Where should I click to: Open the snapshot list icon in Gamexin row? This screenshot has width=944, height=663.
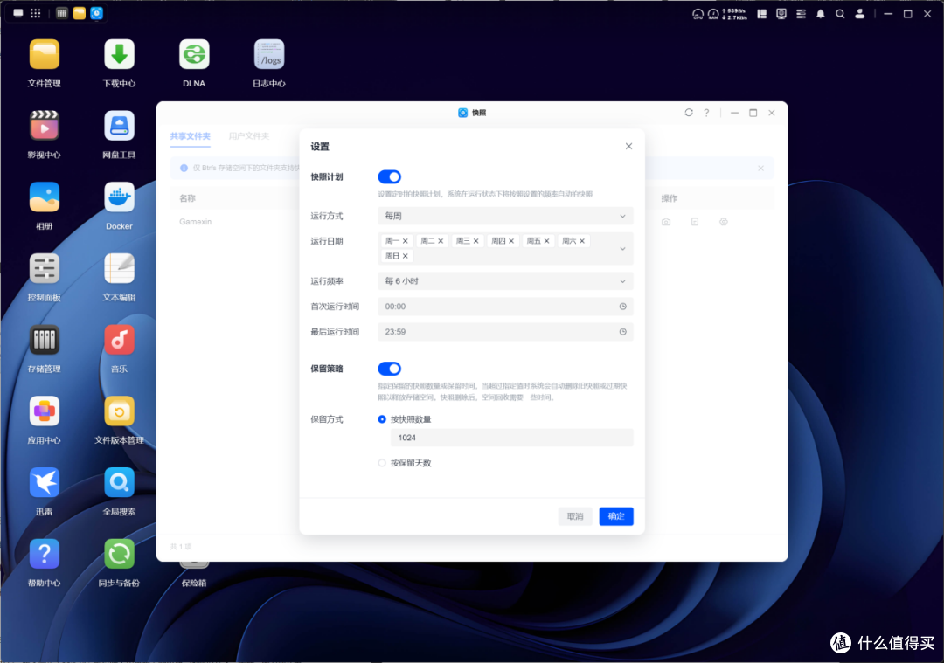coord(695,222)
